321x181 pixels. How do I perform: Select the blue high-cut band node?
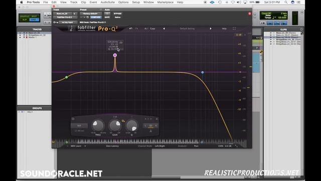[203, 72]
